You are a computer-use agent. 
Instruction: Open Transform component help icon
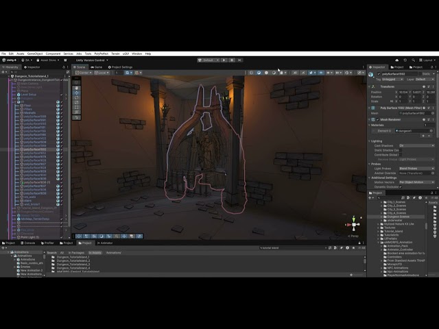pos(424,87)
